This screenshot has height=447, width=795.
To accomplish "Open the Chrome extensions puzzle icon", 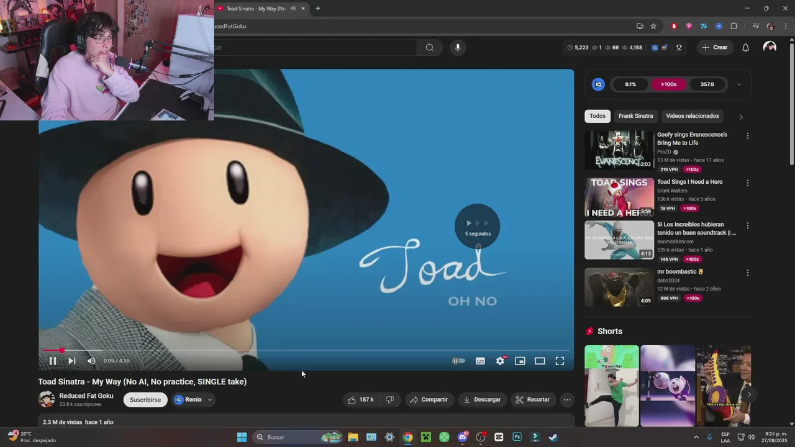I will pyautogui.click(x=734, y=26).
